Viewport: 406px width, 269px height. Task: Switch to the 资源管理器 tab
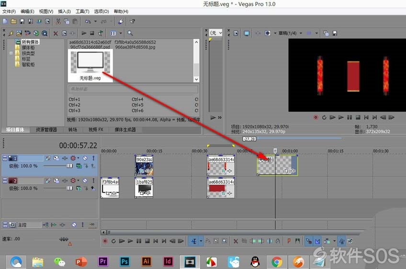(46, 130)
